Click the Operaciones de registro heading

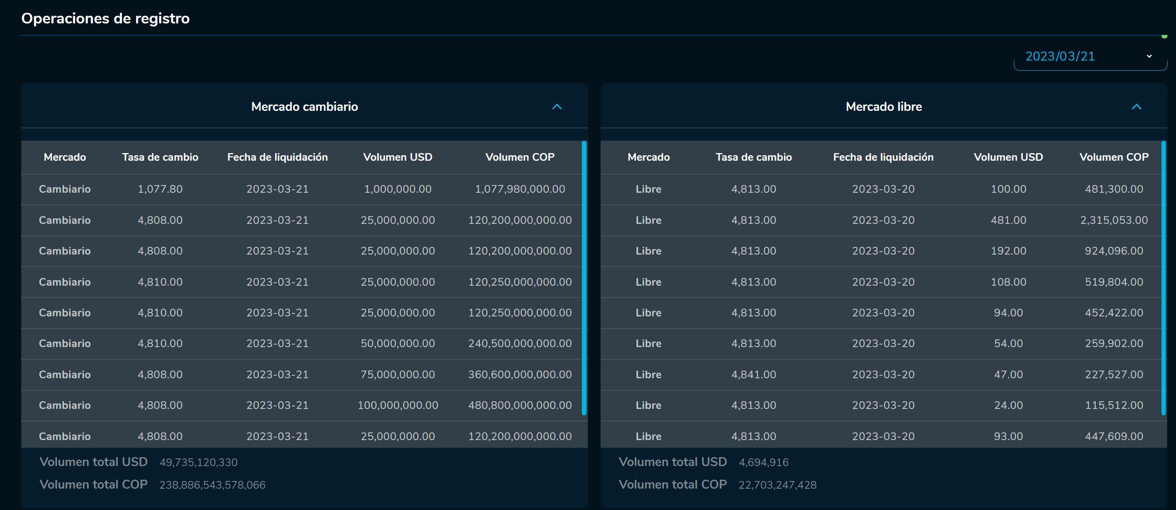click(105, 18)
